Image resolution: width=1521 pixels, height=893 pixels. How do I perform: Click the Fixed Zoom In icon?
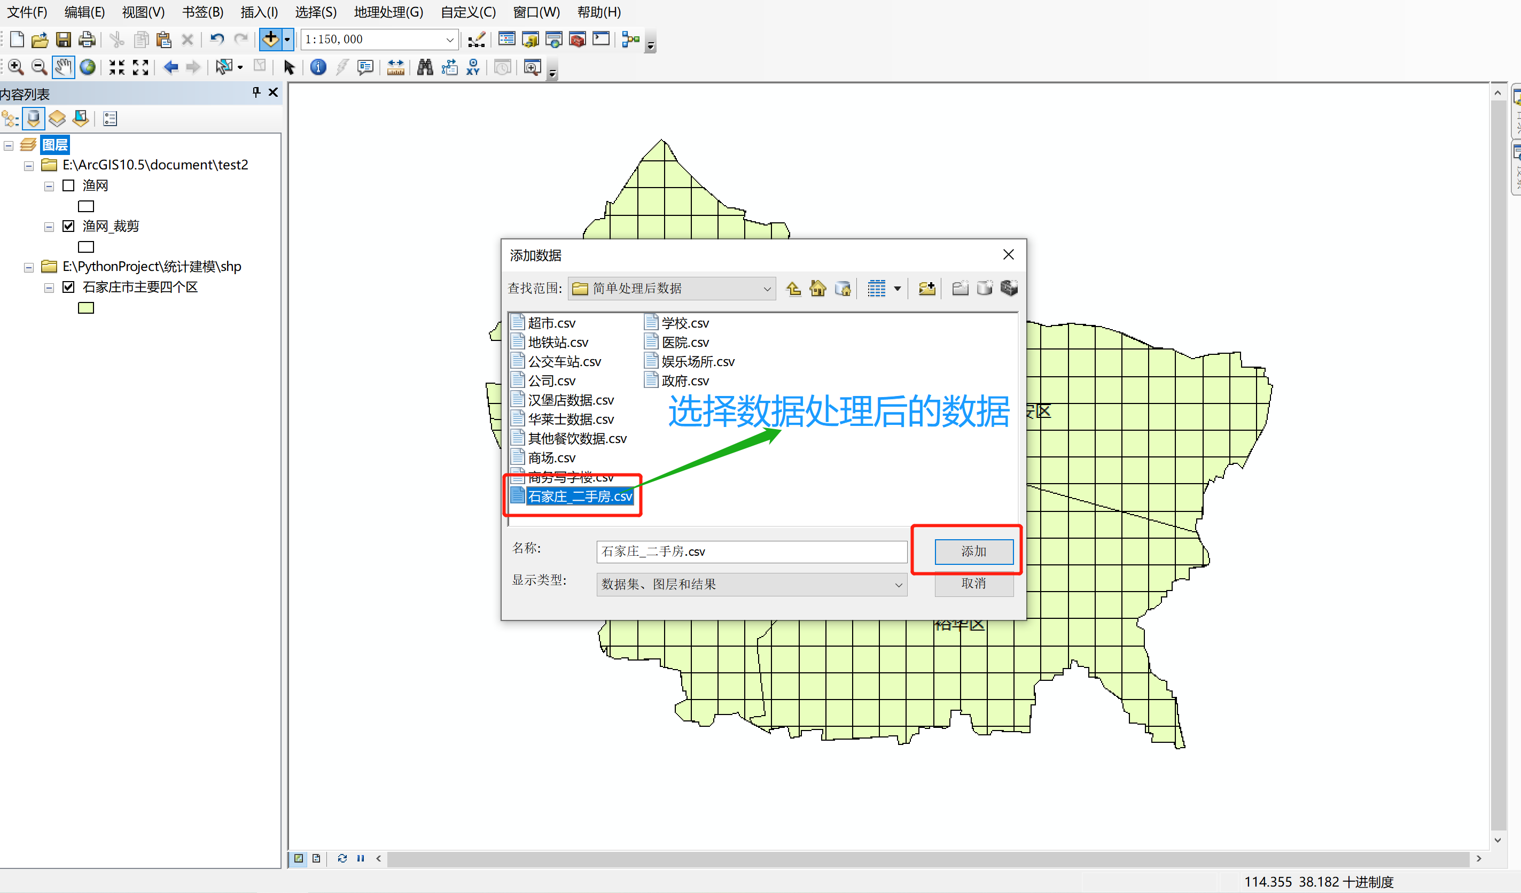pos(116,67)
